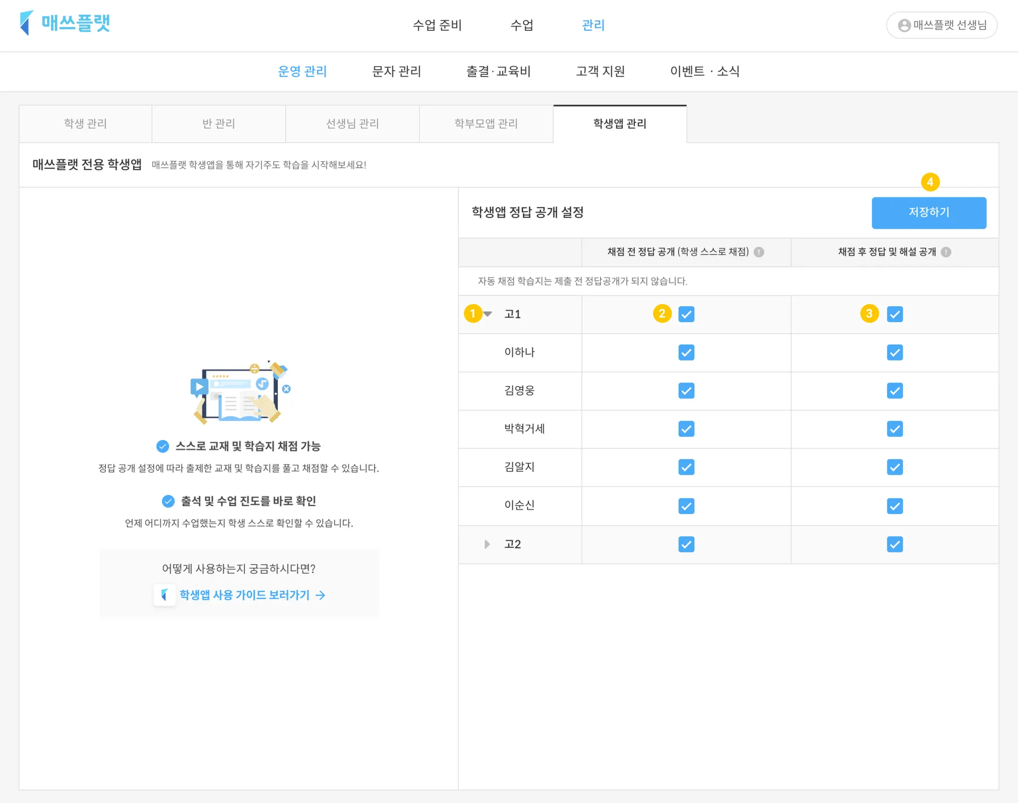
Task: Collapse the 고1 class row
Action: (x=488, y=314)
